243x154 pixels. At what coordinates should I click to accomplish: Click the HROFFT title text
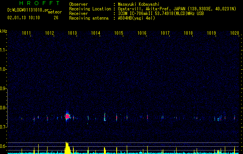tap(40, 3)
